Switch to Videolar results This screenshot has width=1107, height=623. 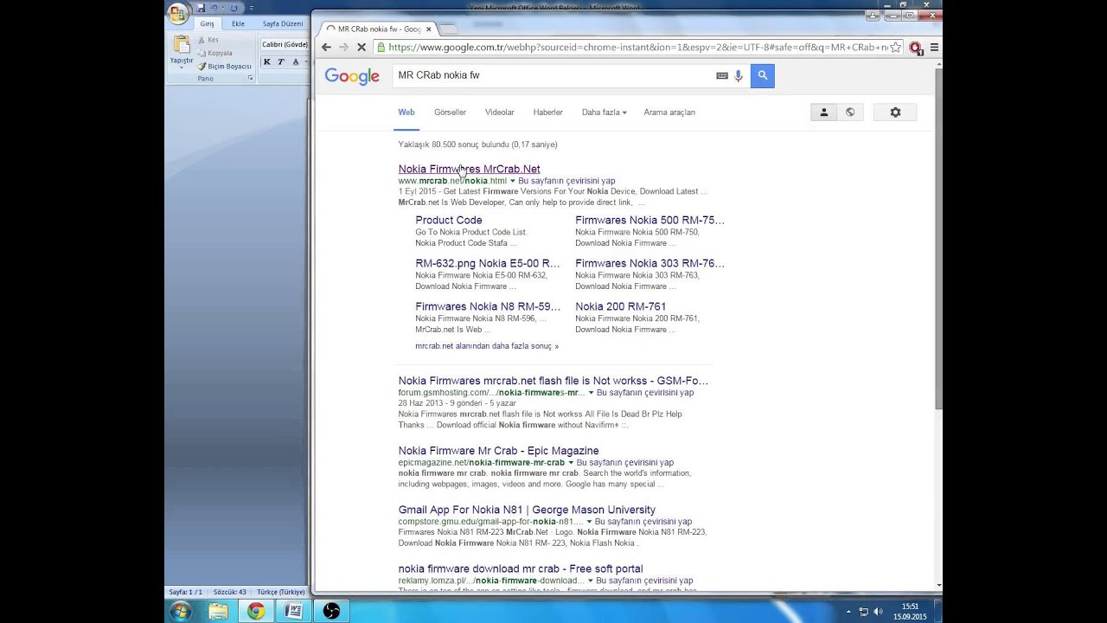pyautogui.click(x=499, y=112)
